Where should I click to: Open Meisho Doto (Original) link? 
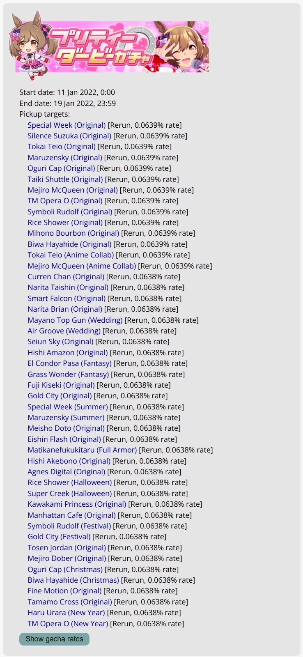66,428
